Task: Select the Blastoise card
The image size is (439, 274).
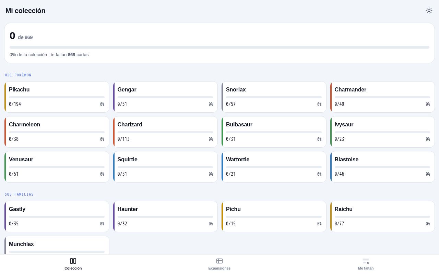Action: pos(382,167)
